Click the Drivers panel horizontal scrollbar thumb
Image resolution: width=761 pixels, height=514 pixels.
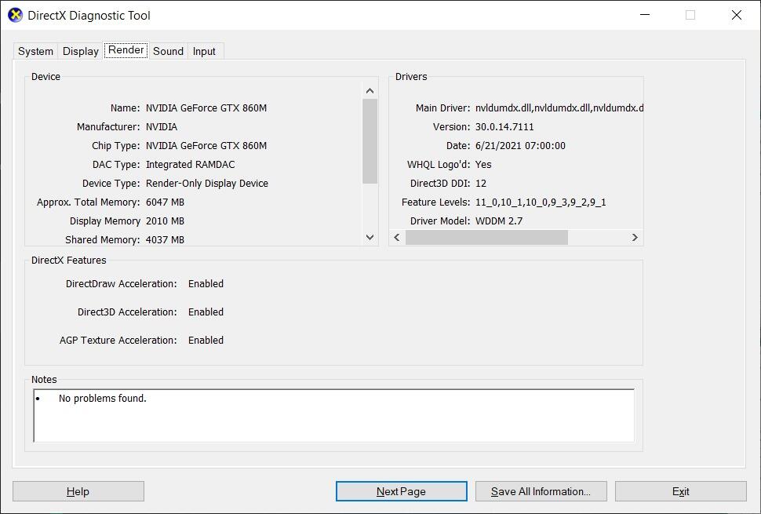[486, 237]
